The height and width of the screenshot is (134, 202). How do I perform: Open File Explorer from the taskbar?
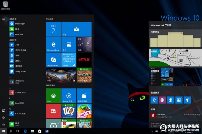[33, 131]
